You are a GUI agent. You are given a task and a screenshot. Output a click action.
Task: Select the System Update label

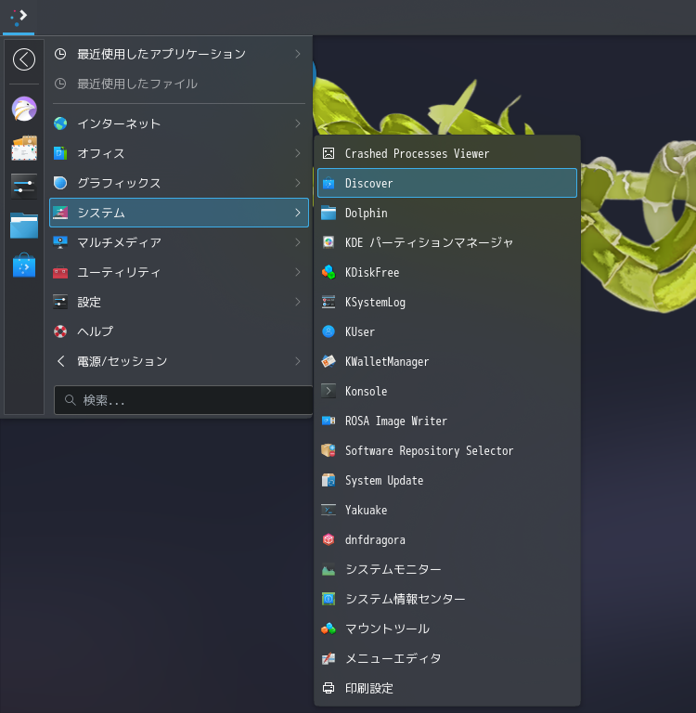click(x=384, y=480)
